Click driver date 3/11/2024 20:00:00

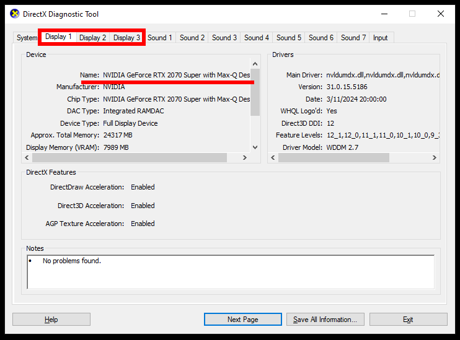tap(356, 99)
